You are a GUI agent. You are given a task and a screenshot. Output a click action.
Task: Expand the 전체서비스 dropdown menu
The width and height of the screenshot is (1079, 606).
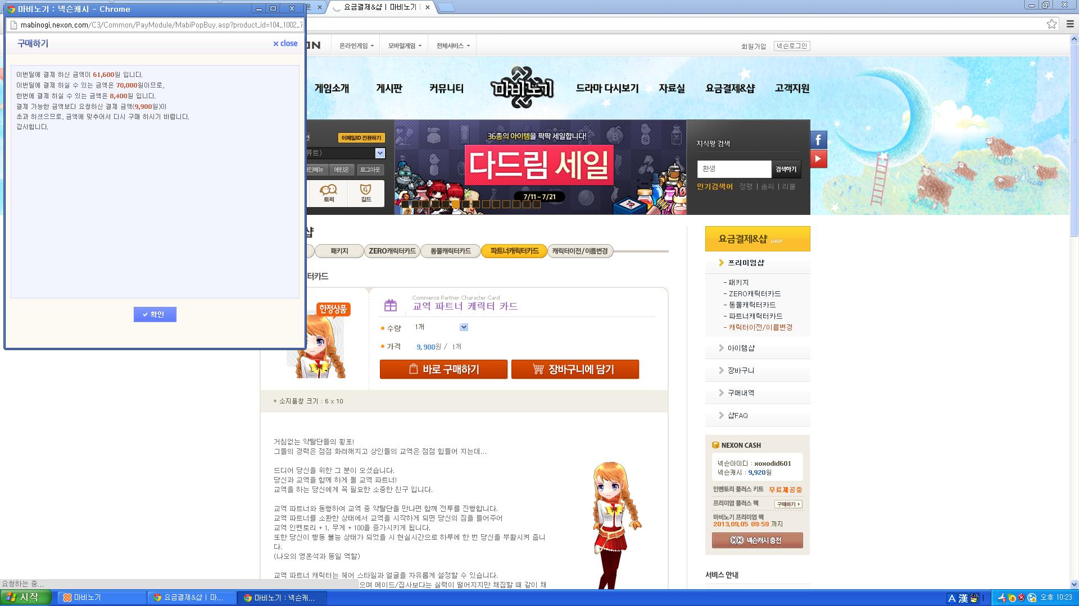pyautogui.click(x=453, y=46)
